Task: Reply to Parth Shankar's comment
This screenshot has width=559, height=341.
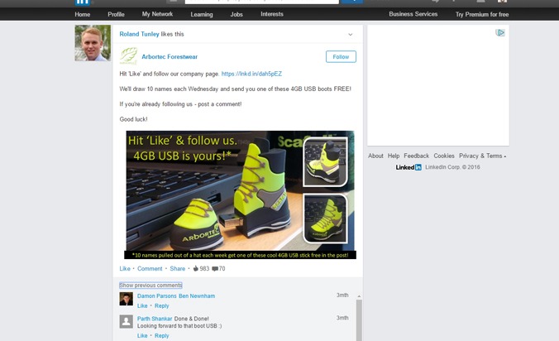Action: tap(162, 336)
